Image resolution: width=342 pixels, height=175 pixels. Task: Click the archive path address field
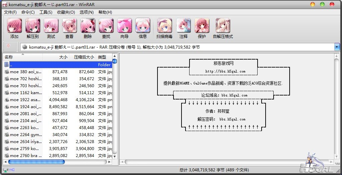click(178, 47)
